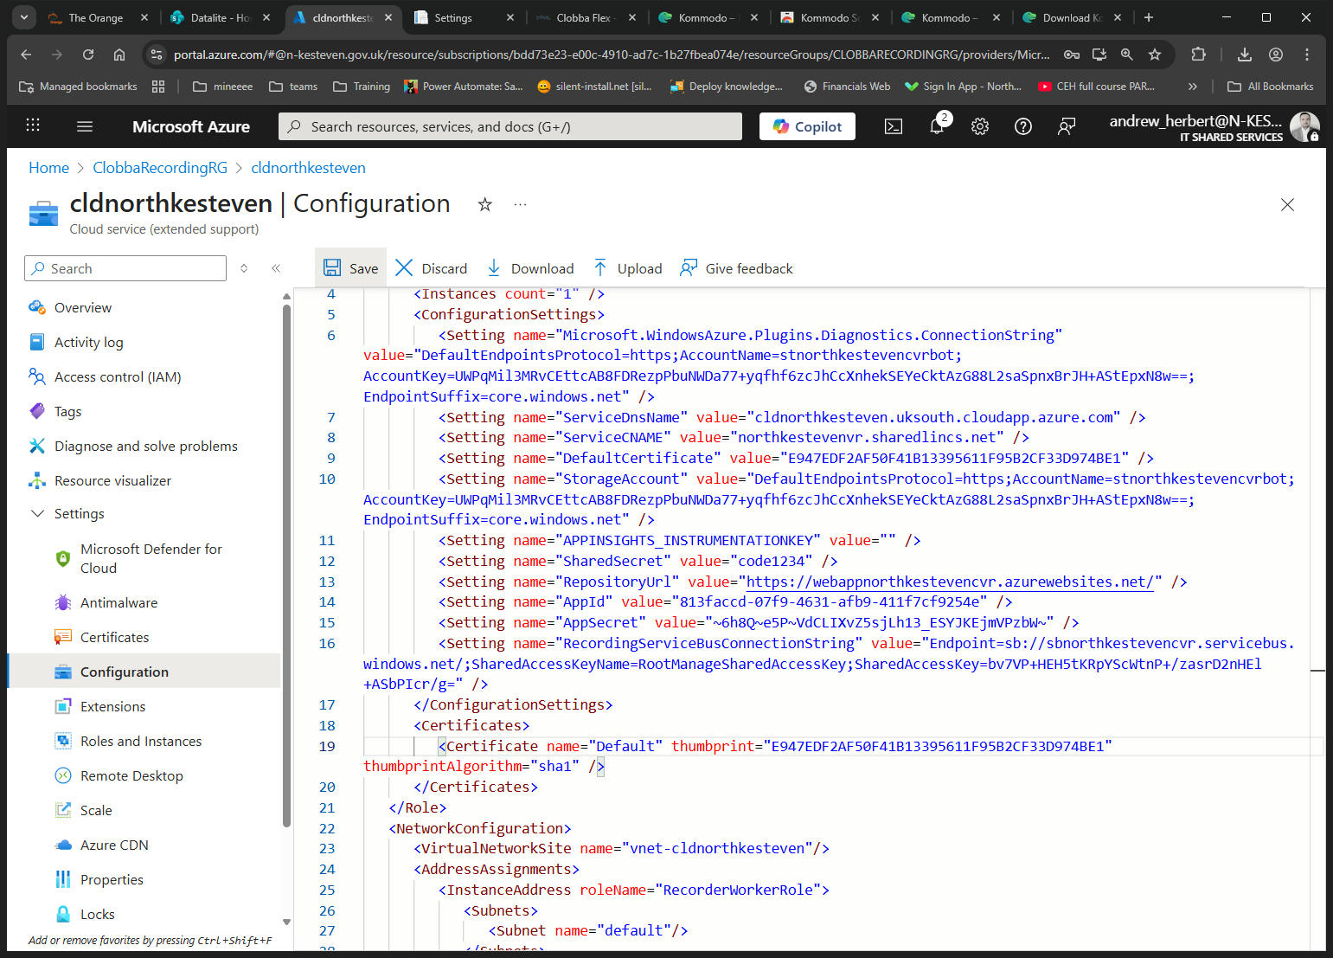The image size is (1333, 958).
Task: Open the more options ellipsis by title
Action: pos(520,204)
